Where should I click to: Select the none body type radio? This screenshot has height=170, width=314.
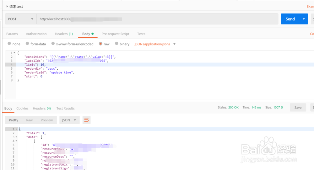point(9,44)
